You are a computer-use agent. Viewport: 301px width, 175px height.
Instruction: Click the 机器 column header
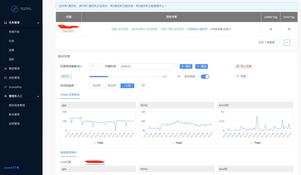[x=68, y=17]
